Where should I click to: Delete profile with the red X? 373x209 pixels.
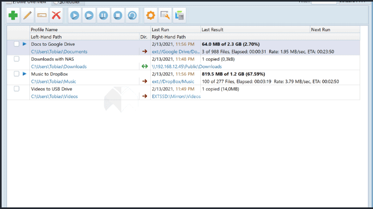(56, 15)
